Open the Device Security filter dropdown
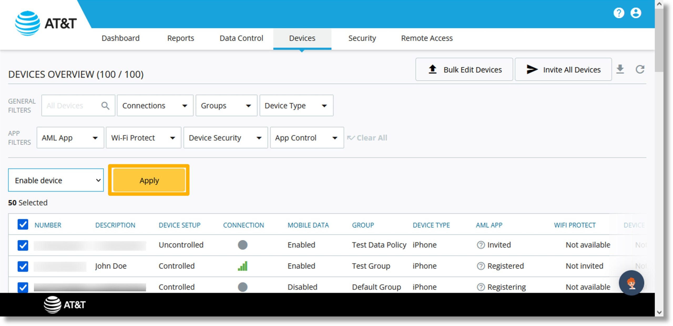 (x=226, y=138)
